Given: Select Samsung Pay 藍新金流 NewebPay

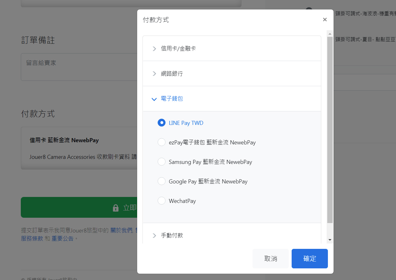Looking at the screenshot, I should (161, 162).
